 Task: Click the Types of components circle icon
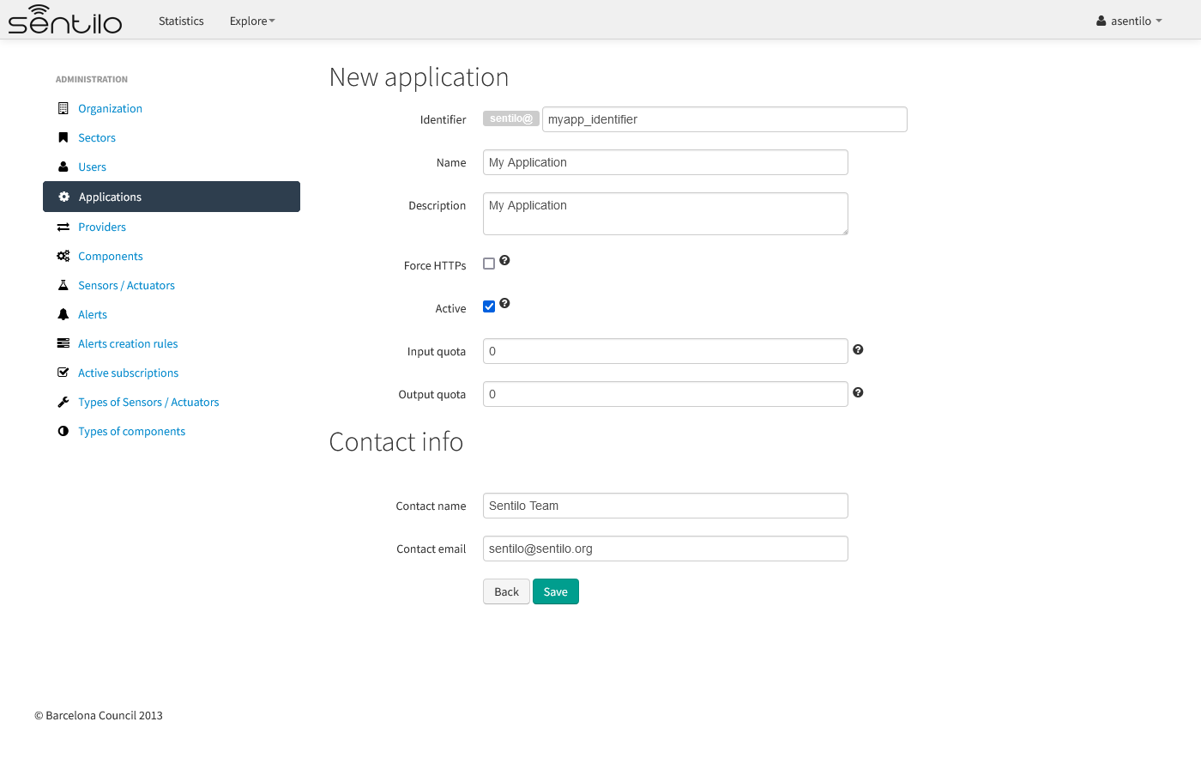click(x=63, y=431)
